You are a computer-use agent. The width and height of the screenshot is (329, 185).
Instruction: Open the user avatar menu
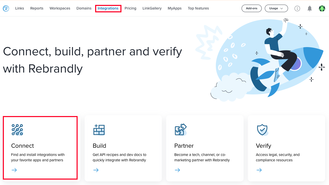[322, 8]
